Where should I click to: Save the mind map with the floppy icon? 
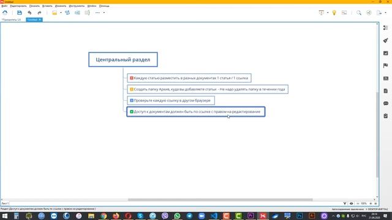click(x=19, y=12)
